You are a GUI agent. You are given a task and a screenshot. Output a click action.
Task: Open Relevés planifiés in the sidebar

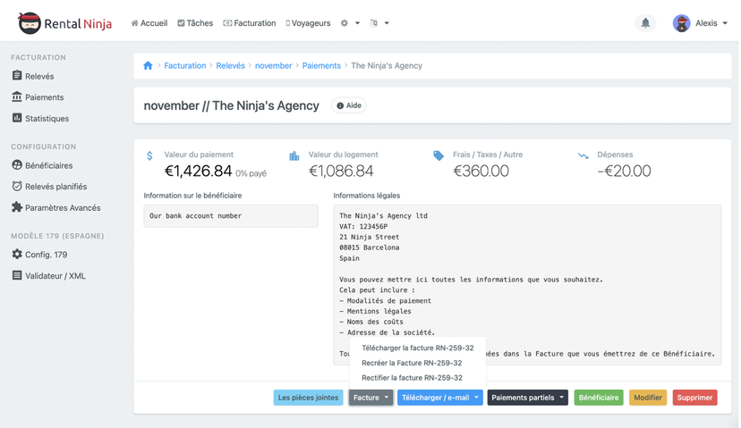click(49, 187)
